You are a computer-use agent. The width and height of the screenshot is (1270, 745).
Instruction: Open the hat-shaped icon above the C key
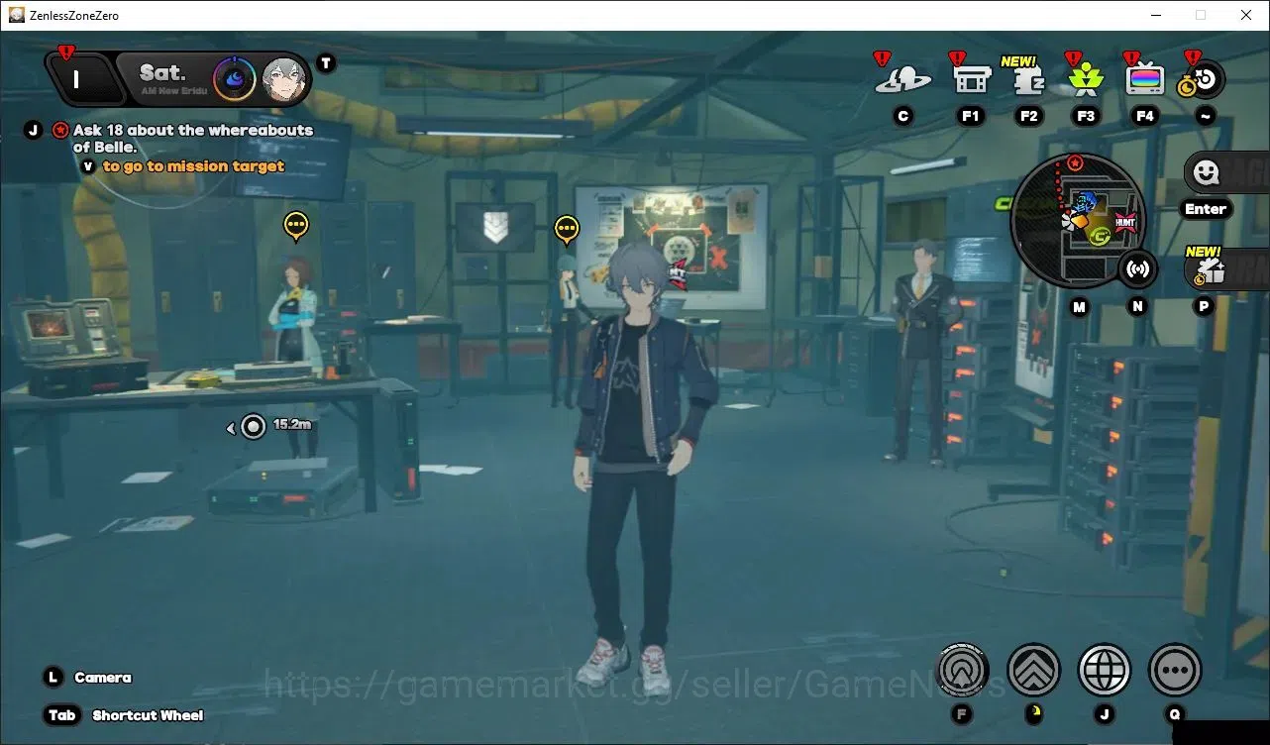pyautogui.click(x=903, y=79)
